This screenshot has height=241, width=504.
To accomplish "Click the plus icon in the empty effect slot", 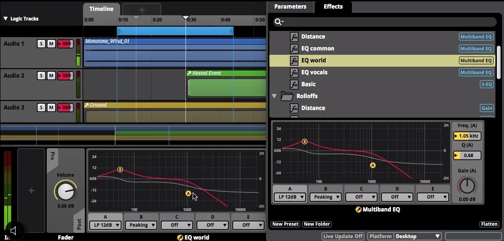I will click(31, 191).
